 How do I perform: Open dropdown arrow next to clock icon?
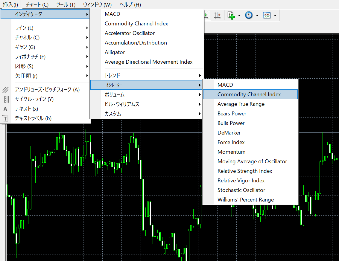257,15
